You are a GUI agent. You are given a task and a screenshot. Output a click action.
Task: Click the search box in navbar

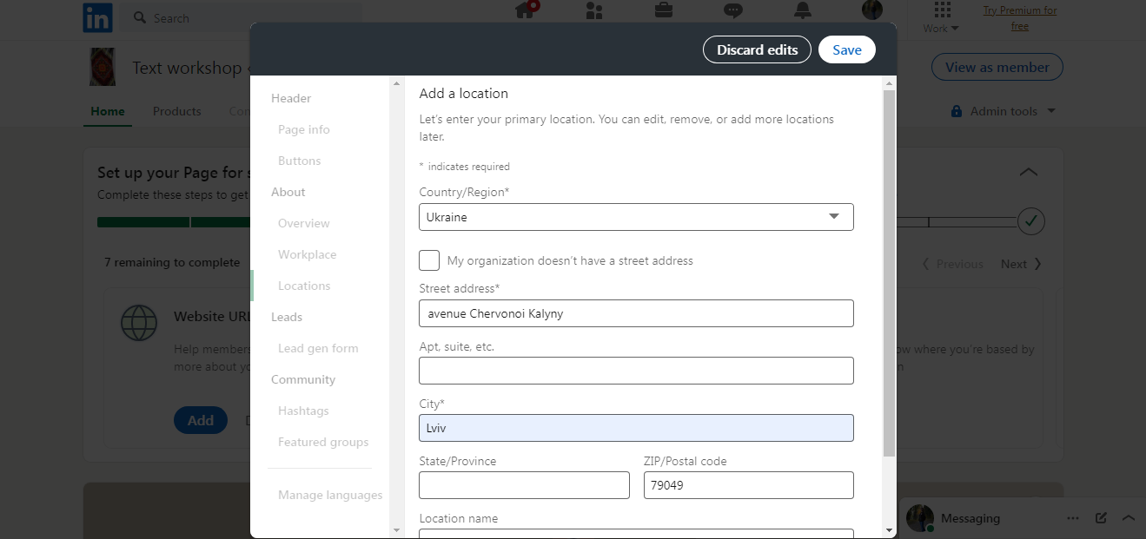[243, 17]
